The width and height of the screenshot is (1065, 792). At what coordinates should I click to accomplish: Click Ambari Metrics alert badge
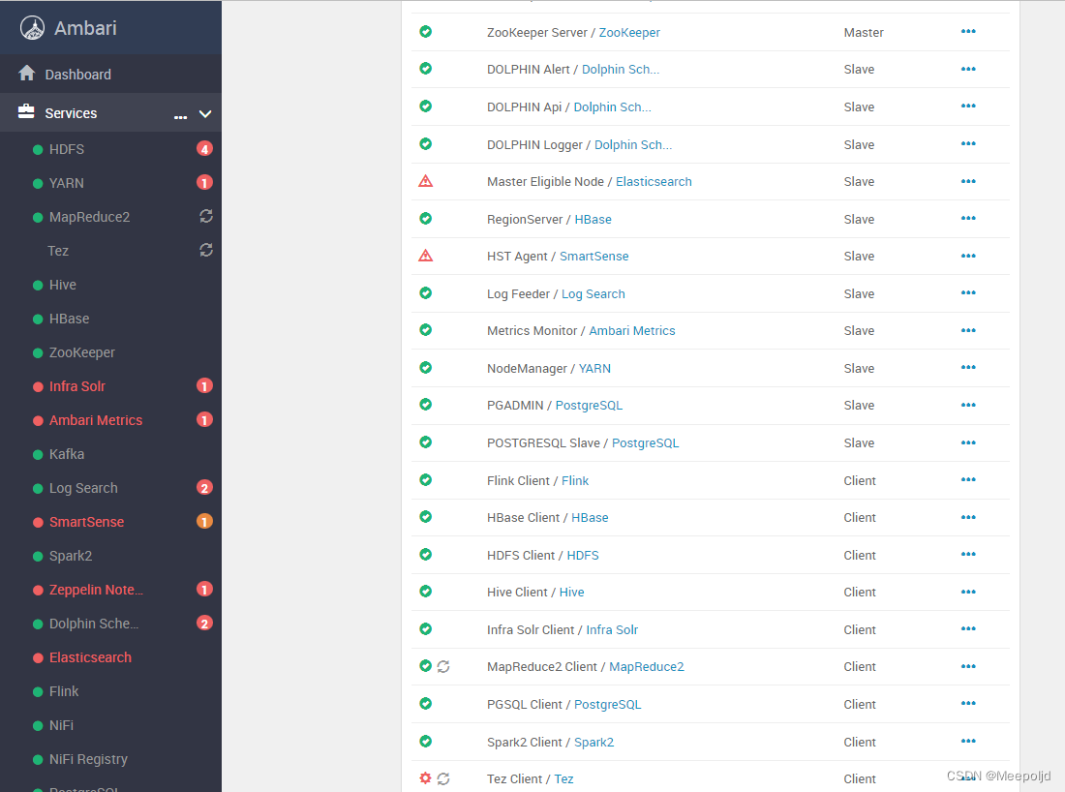coord(204,420)
